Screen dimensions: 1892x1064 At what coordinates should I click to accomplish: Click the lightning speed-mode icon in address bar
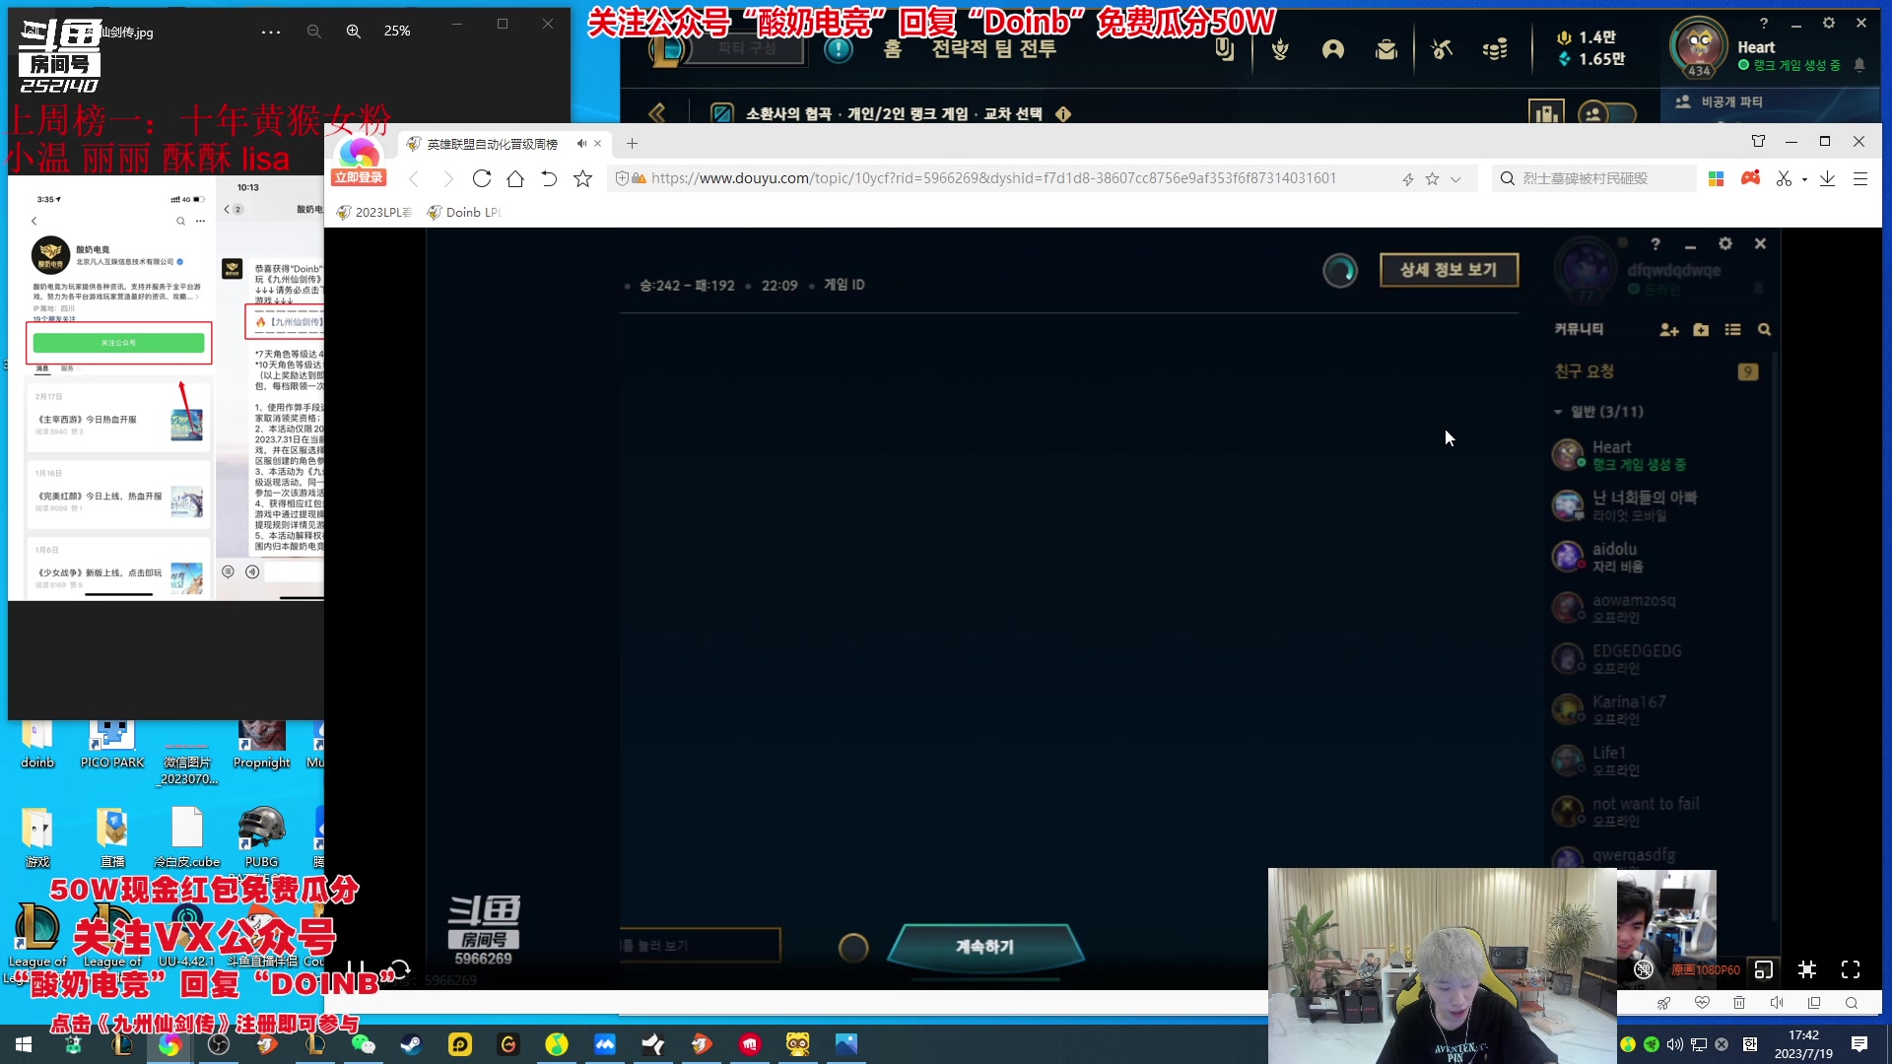[1408, 179]
